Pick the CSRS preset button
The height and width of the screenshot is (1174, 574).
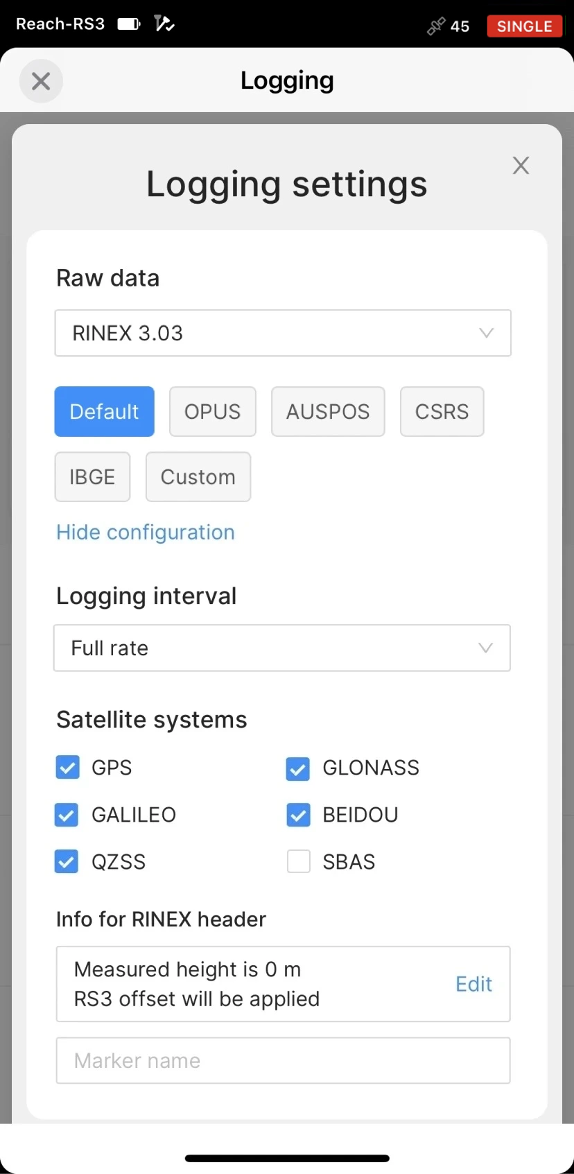pyautogui.click(x=442, y=411)
